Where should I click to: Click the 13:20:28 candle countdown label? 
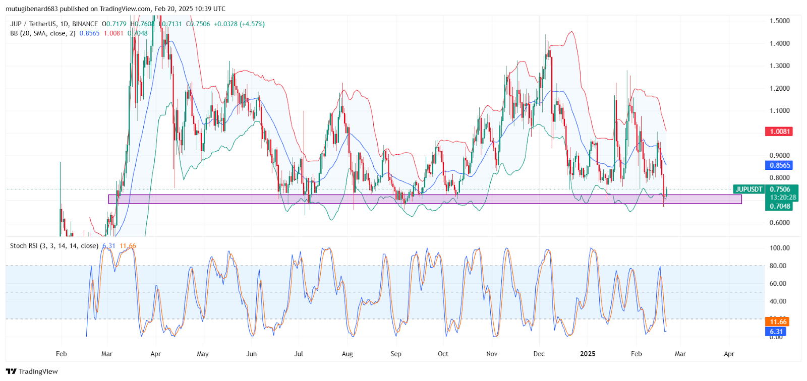(782, 198)
